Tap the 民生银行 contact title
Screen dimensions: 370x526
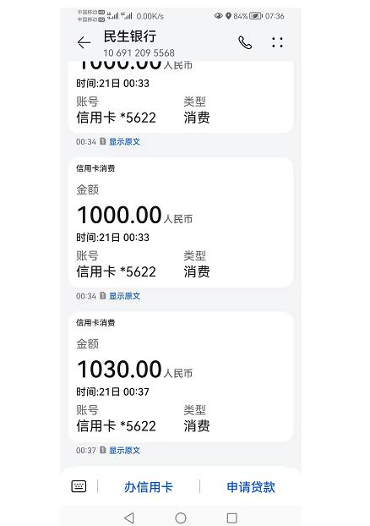130,36
